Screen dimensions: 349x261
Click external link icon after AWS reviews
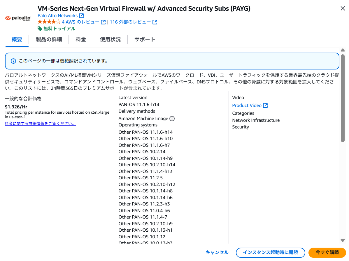(x=103, y=22)
